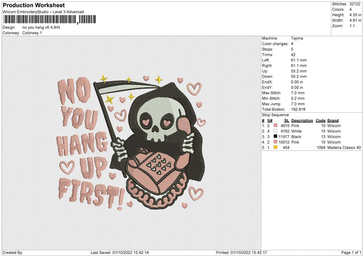Click the '55.2 mm' value beside Up

tap(298, 71)
